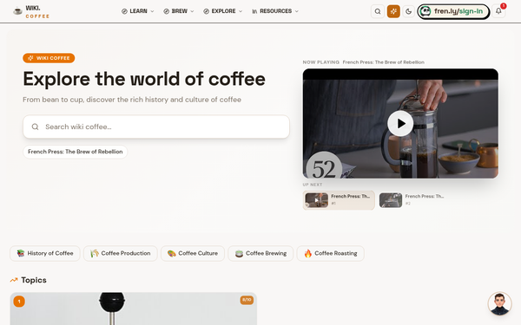This screenshot has height=325, width=521.
Task: Click the magnifier icon in search box
Action: [35, 127]
